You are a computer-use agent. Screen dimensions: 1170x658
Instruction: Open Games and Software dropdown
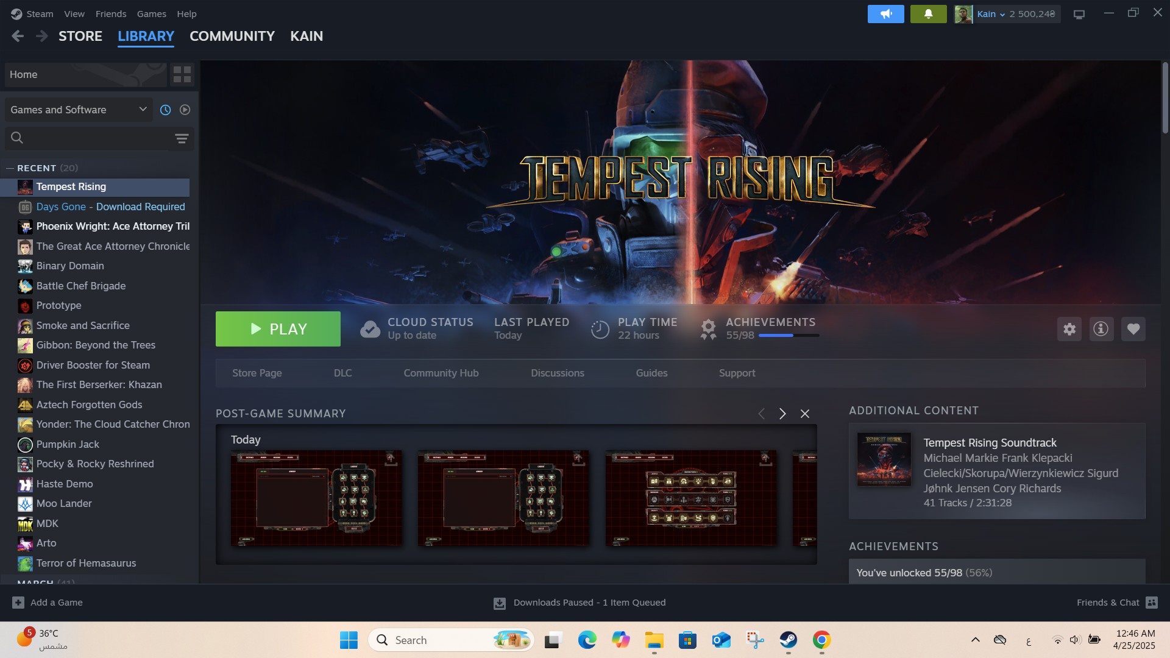(79, 110)
